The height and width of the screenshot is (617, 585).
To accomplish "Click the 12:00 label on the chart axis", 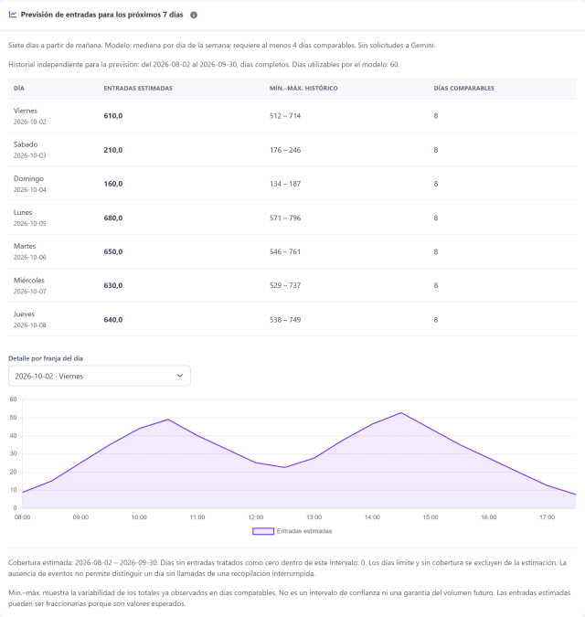I will (x=256, y=517).
